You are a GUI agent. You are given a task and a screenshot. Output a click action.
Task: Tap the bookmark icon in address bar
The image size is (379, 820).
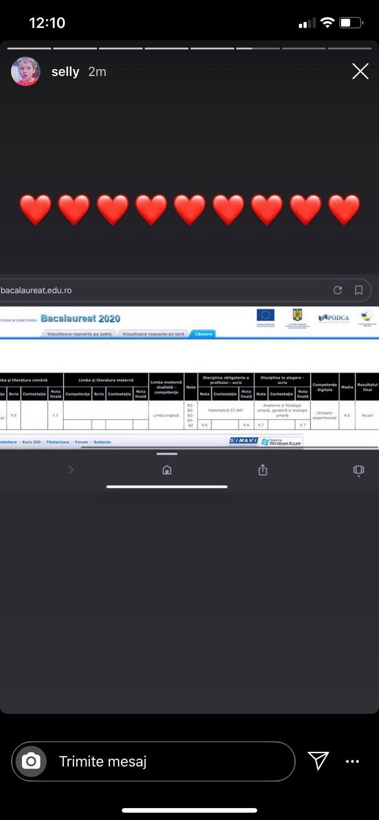(359, 290)
